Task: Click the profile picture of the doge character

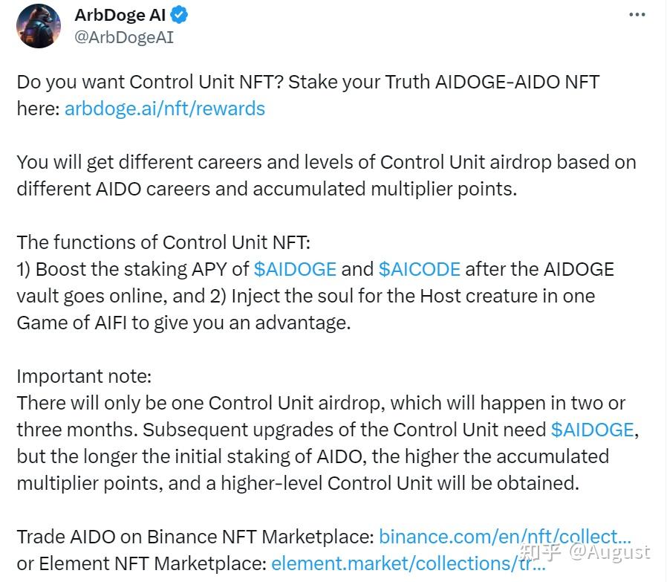Action: (x=37, y=27)
